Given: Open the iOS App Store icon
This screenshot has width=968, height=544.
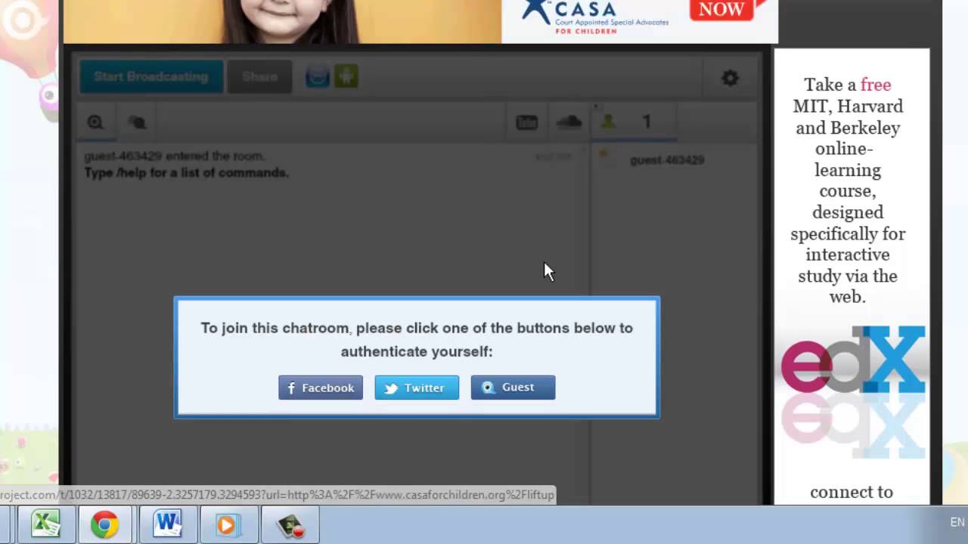Looking at the screenshot, I should tap(318, 76).
